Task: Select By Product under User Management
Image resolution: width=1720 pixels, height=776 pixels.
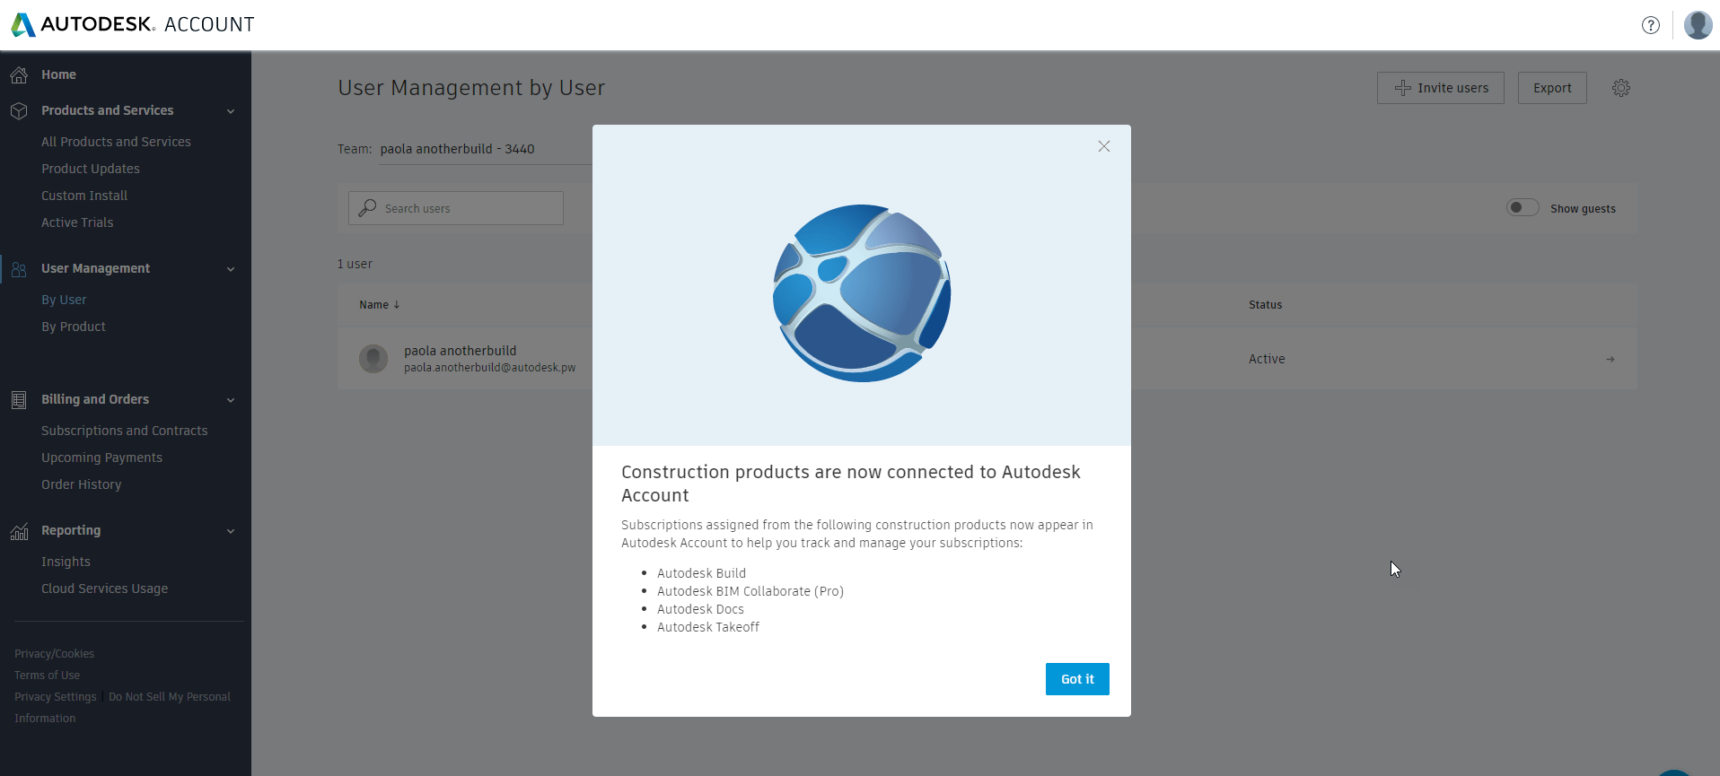Action: (x=74, y=327)
